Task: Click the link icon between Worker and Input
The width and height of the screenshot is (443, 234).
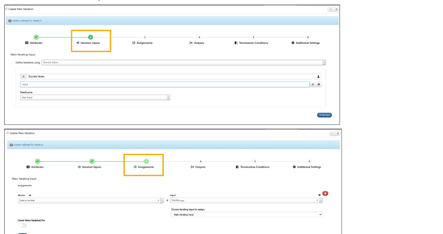Action: tap(167, 201)
